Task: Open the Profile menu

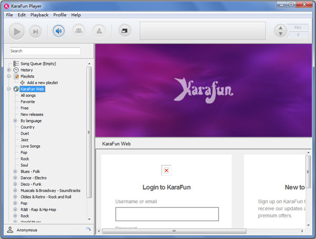Action: click(60, 15)
